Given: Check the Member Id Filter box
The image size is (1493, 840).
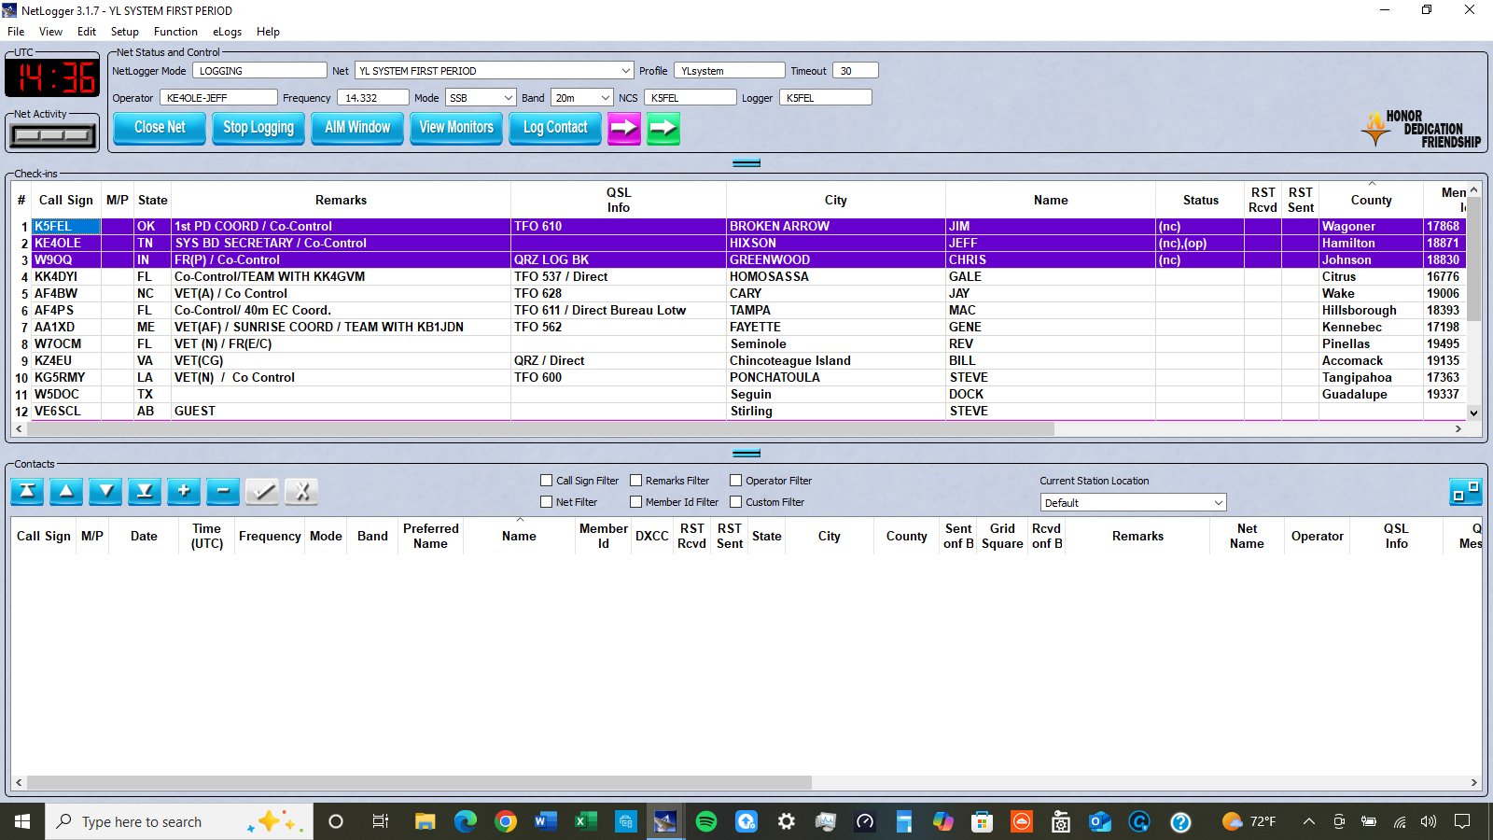Looking at the screenshot, I should click(x=636, y=502).
